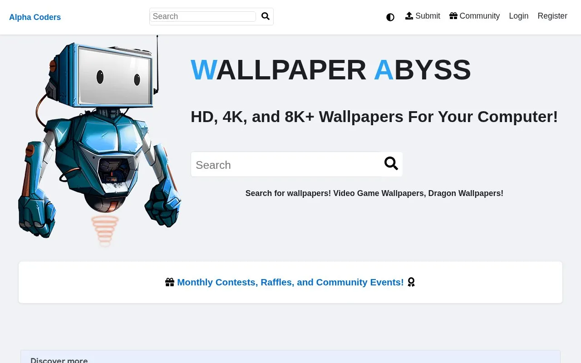This screenshot has width=581, height=363.
Task: Click the large hero search magnifier button
Action: tap(391, 164)
